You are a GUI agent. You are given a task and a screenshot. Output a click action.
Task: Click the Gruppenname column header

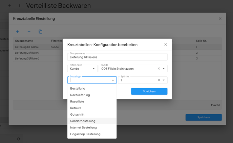pyautogui.click(x=24, y=41)
